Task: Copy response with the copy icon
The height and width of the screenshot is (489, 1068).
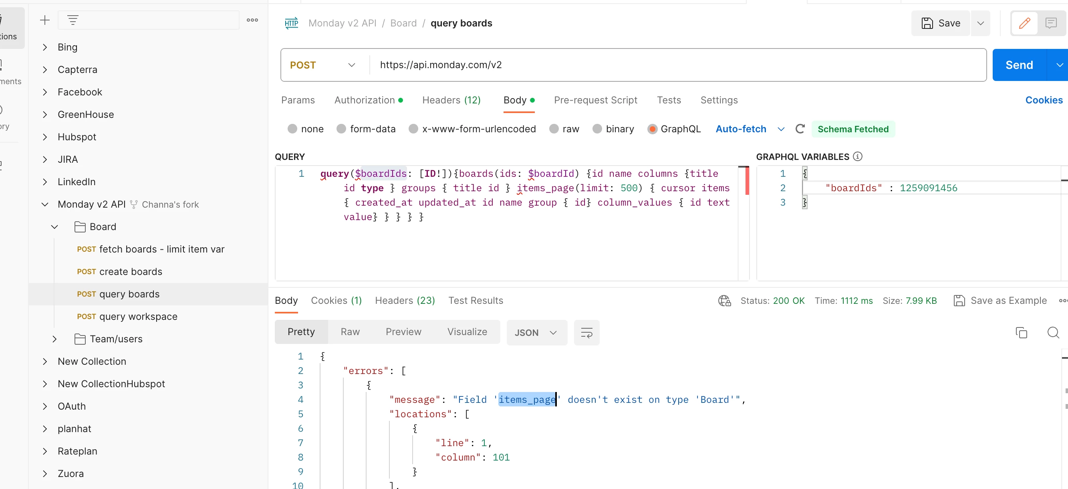Action: click(x=1021, y=332)
